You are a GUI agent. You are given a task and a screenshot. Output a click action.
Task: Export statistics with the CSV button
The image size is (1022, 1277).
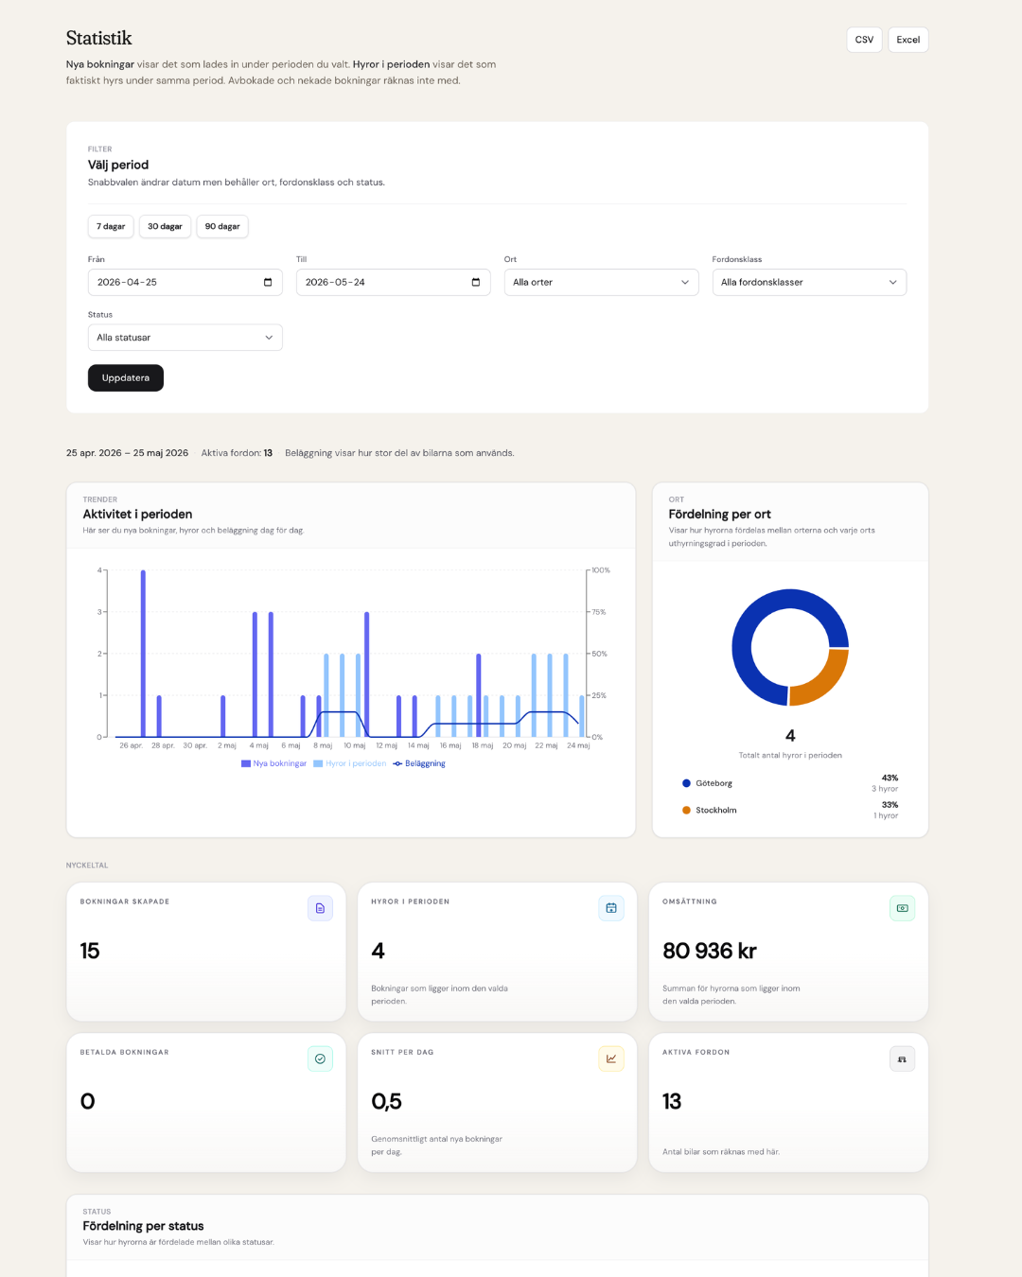point(864,40)
